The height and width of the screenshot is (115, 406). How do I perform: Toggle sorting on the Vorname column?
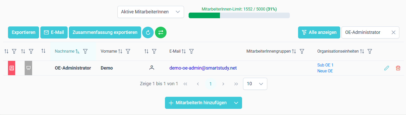pos(120,51)
